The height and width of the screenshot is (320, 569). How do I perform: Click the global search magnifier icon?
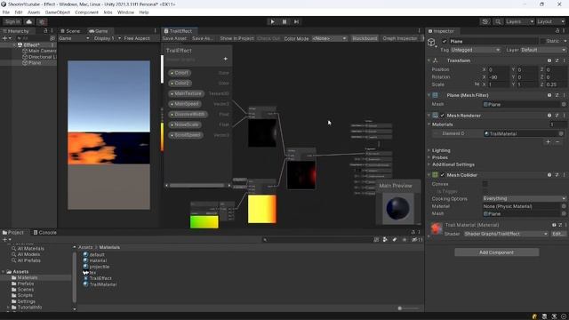tap(498, 21)
